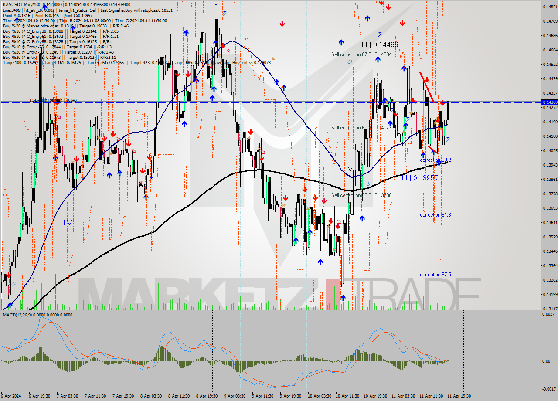The image size is (558, 401).
Task: Click the '10 Apr 19:30' time label
Action: (x=375, y=396)
